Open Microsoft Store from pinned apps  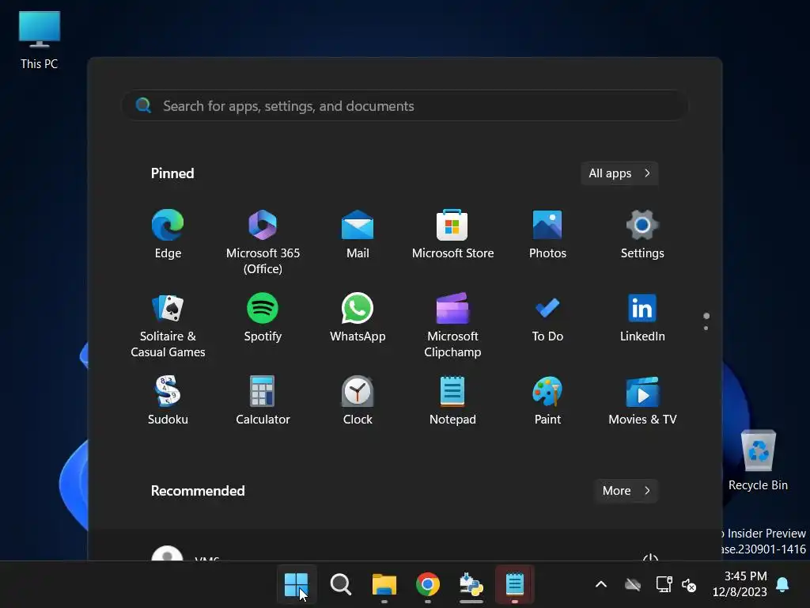pos(452,234)
